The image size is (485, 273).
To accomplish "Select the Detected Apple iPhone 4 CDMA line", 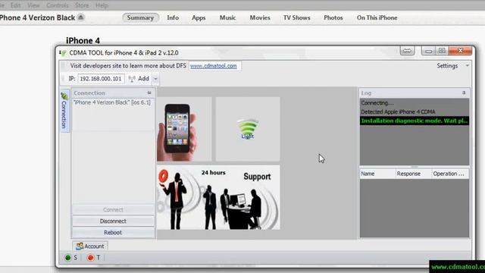I will [415, 111].
